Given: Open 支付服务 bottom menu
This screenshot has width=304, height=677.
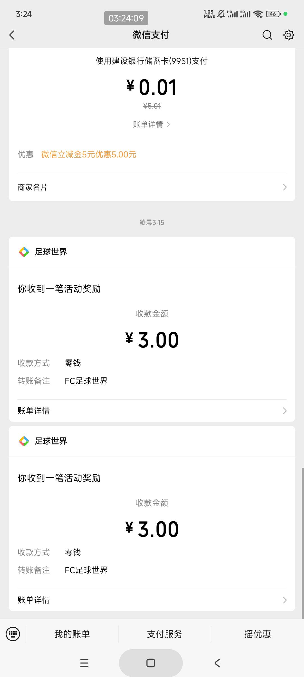Looking at the screenshot, I should coord(165,634).
